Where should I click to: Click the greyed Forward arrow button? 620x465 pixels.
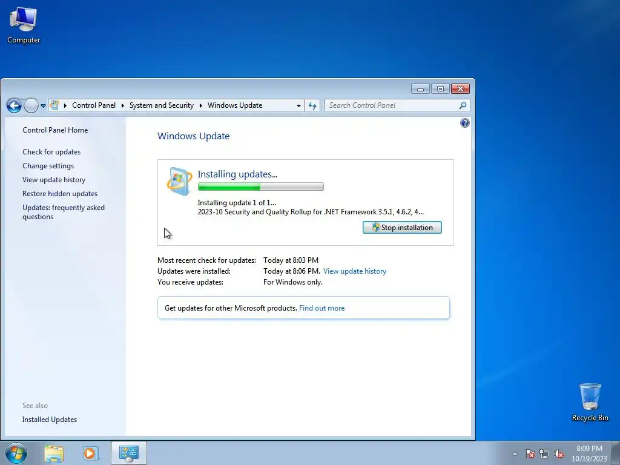tap(31, 105)
